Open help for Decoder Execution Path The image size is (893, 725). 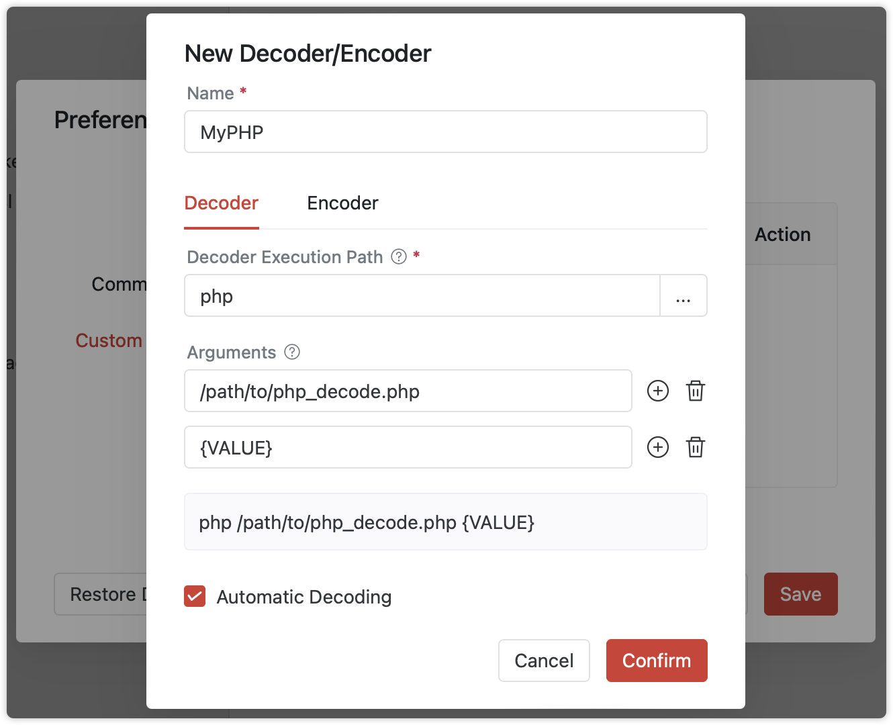coord(398,256)
